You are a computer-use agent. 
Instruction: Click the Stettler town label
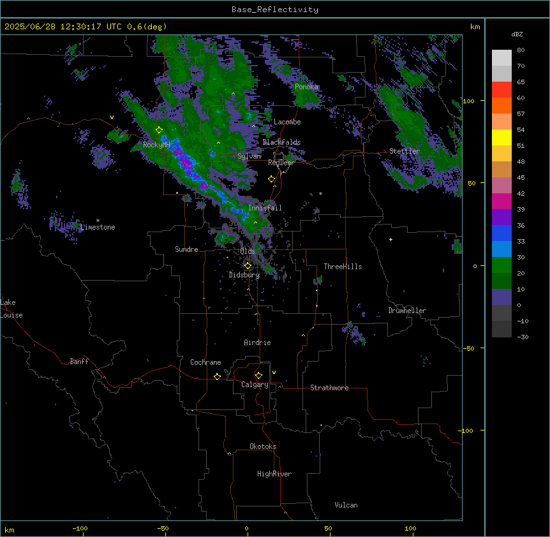click(x=405, y=151)
